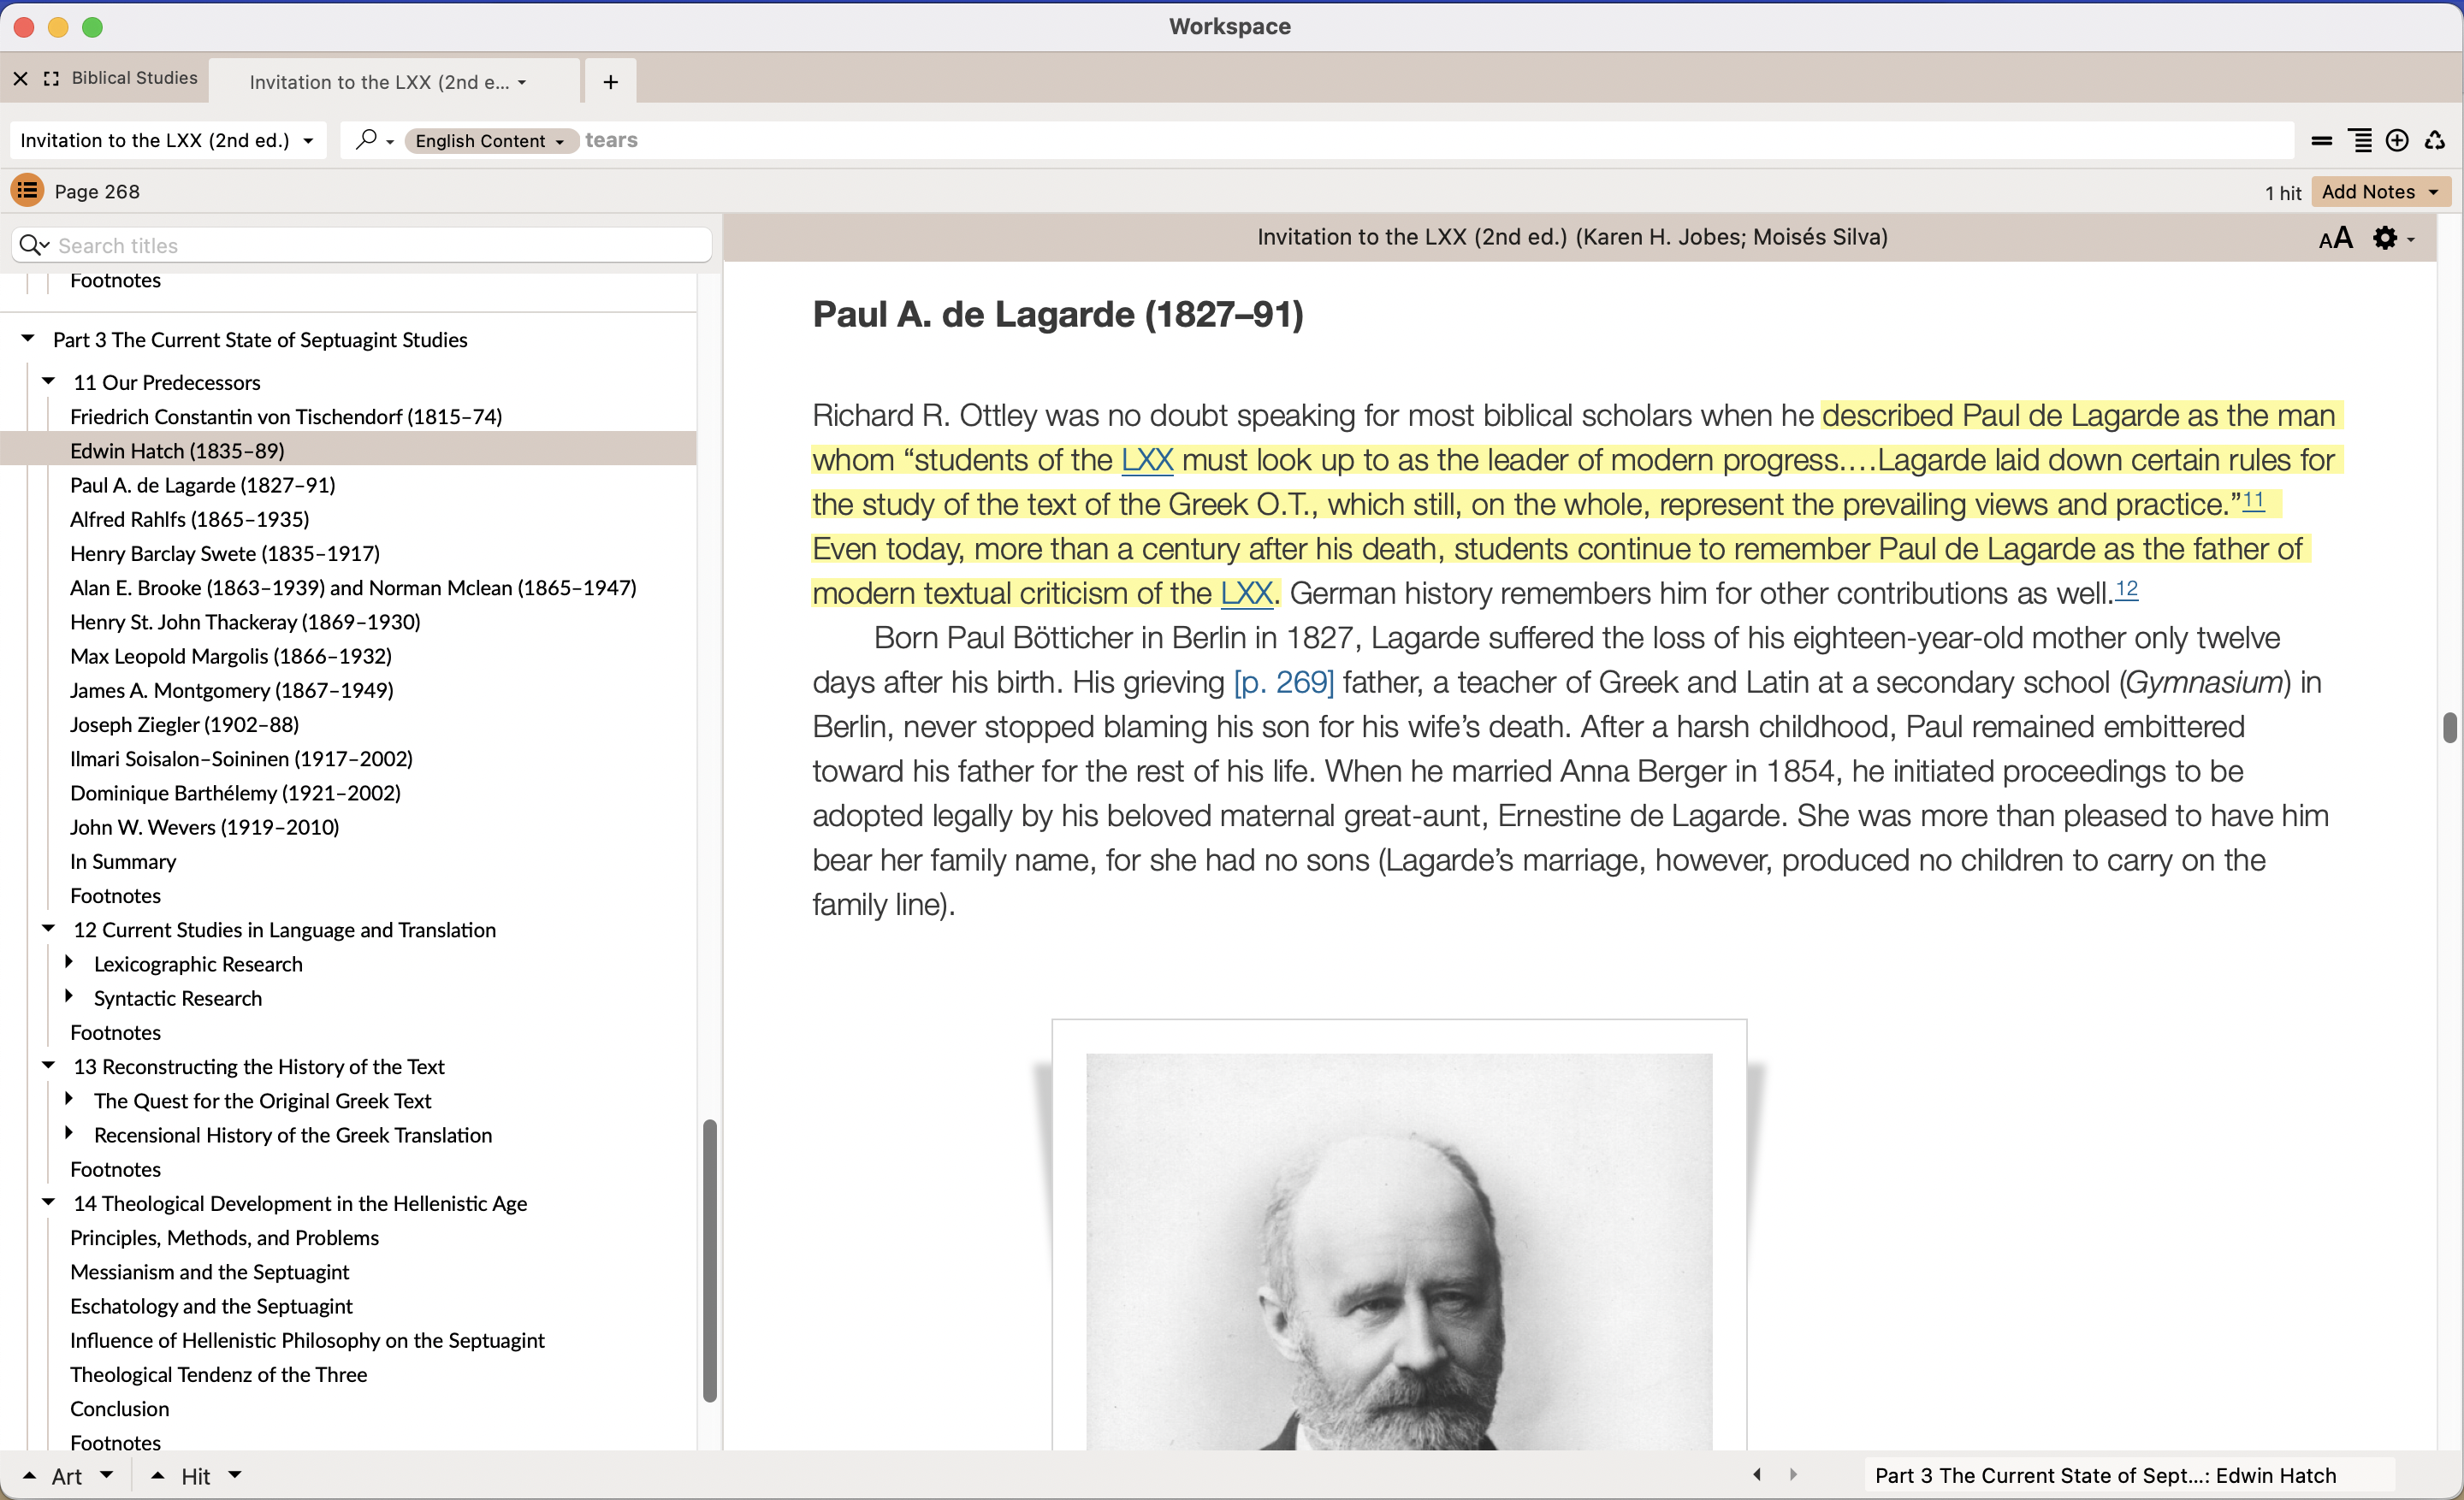This screenshot has height=1500, width=2464.
Task: Open the English Content search field dropdown
Action: [x=490, y=141]
